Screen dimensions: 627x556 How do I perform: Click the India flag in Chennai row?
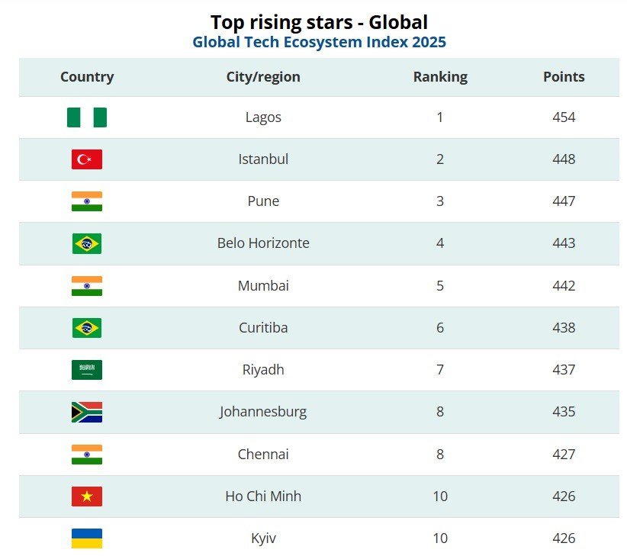[87, 455]
